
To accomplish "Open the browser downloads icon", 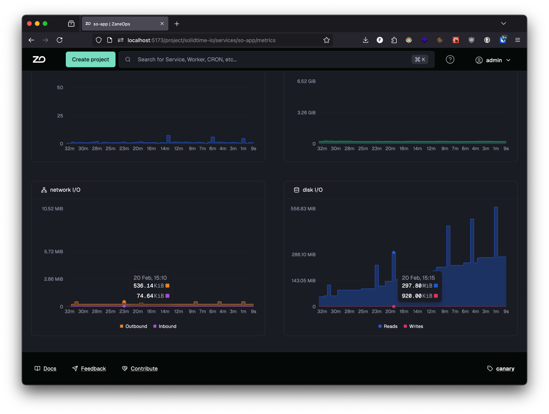I will [x=366, y=40].
